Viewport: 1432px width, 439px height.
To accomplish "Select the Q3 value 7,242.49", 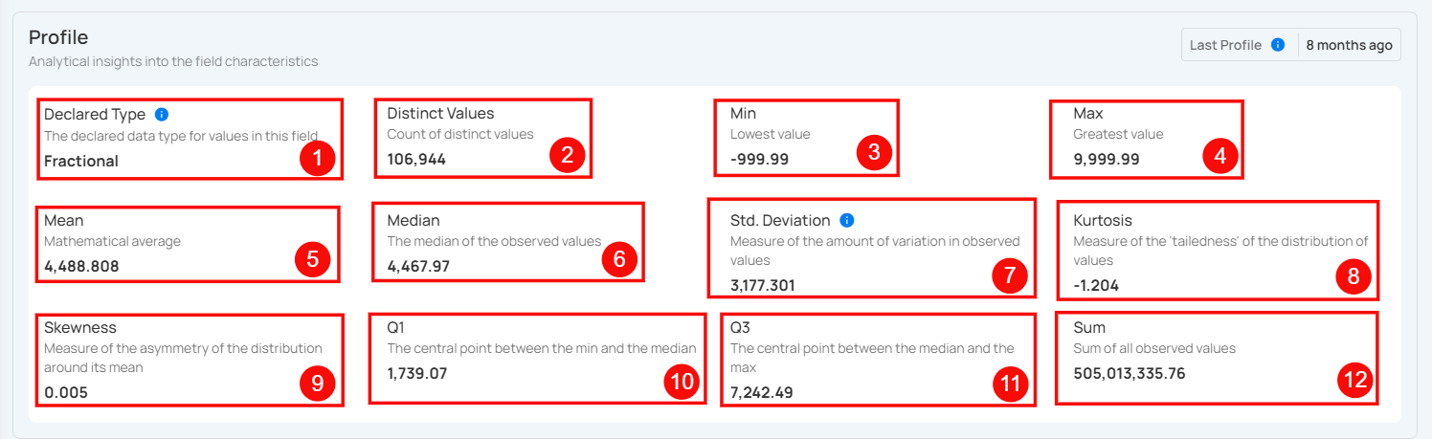I will pos(761,392).
